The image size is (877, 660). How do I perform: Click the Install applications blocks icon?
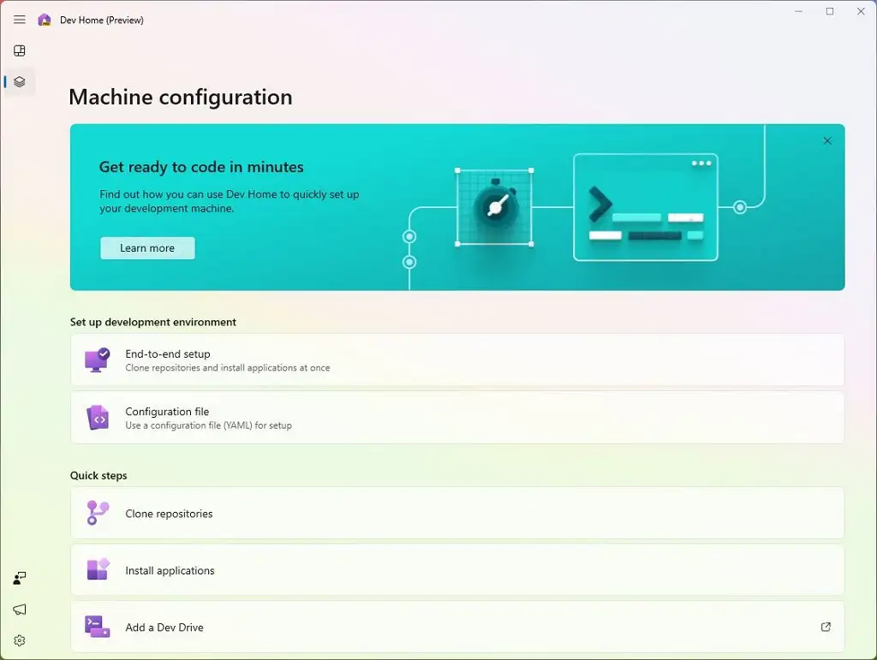point(97,569)
